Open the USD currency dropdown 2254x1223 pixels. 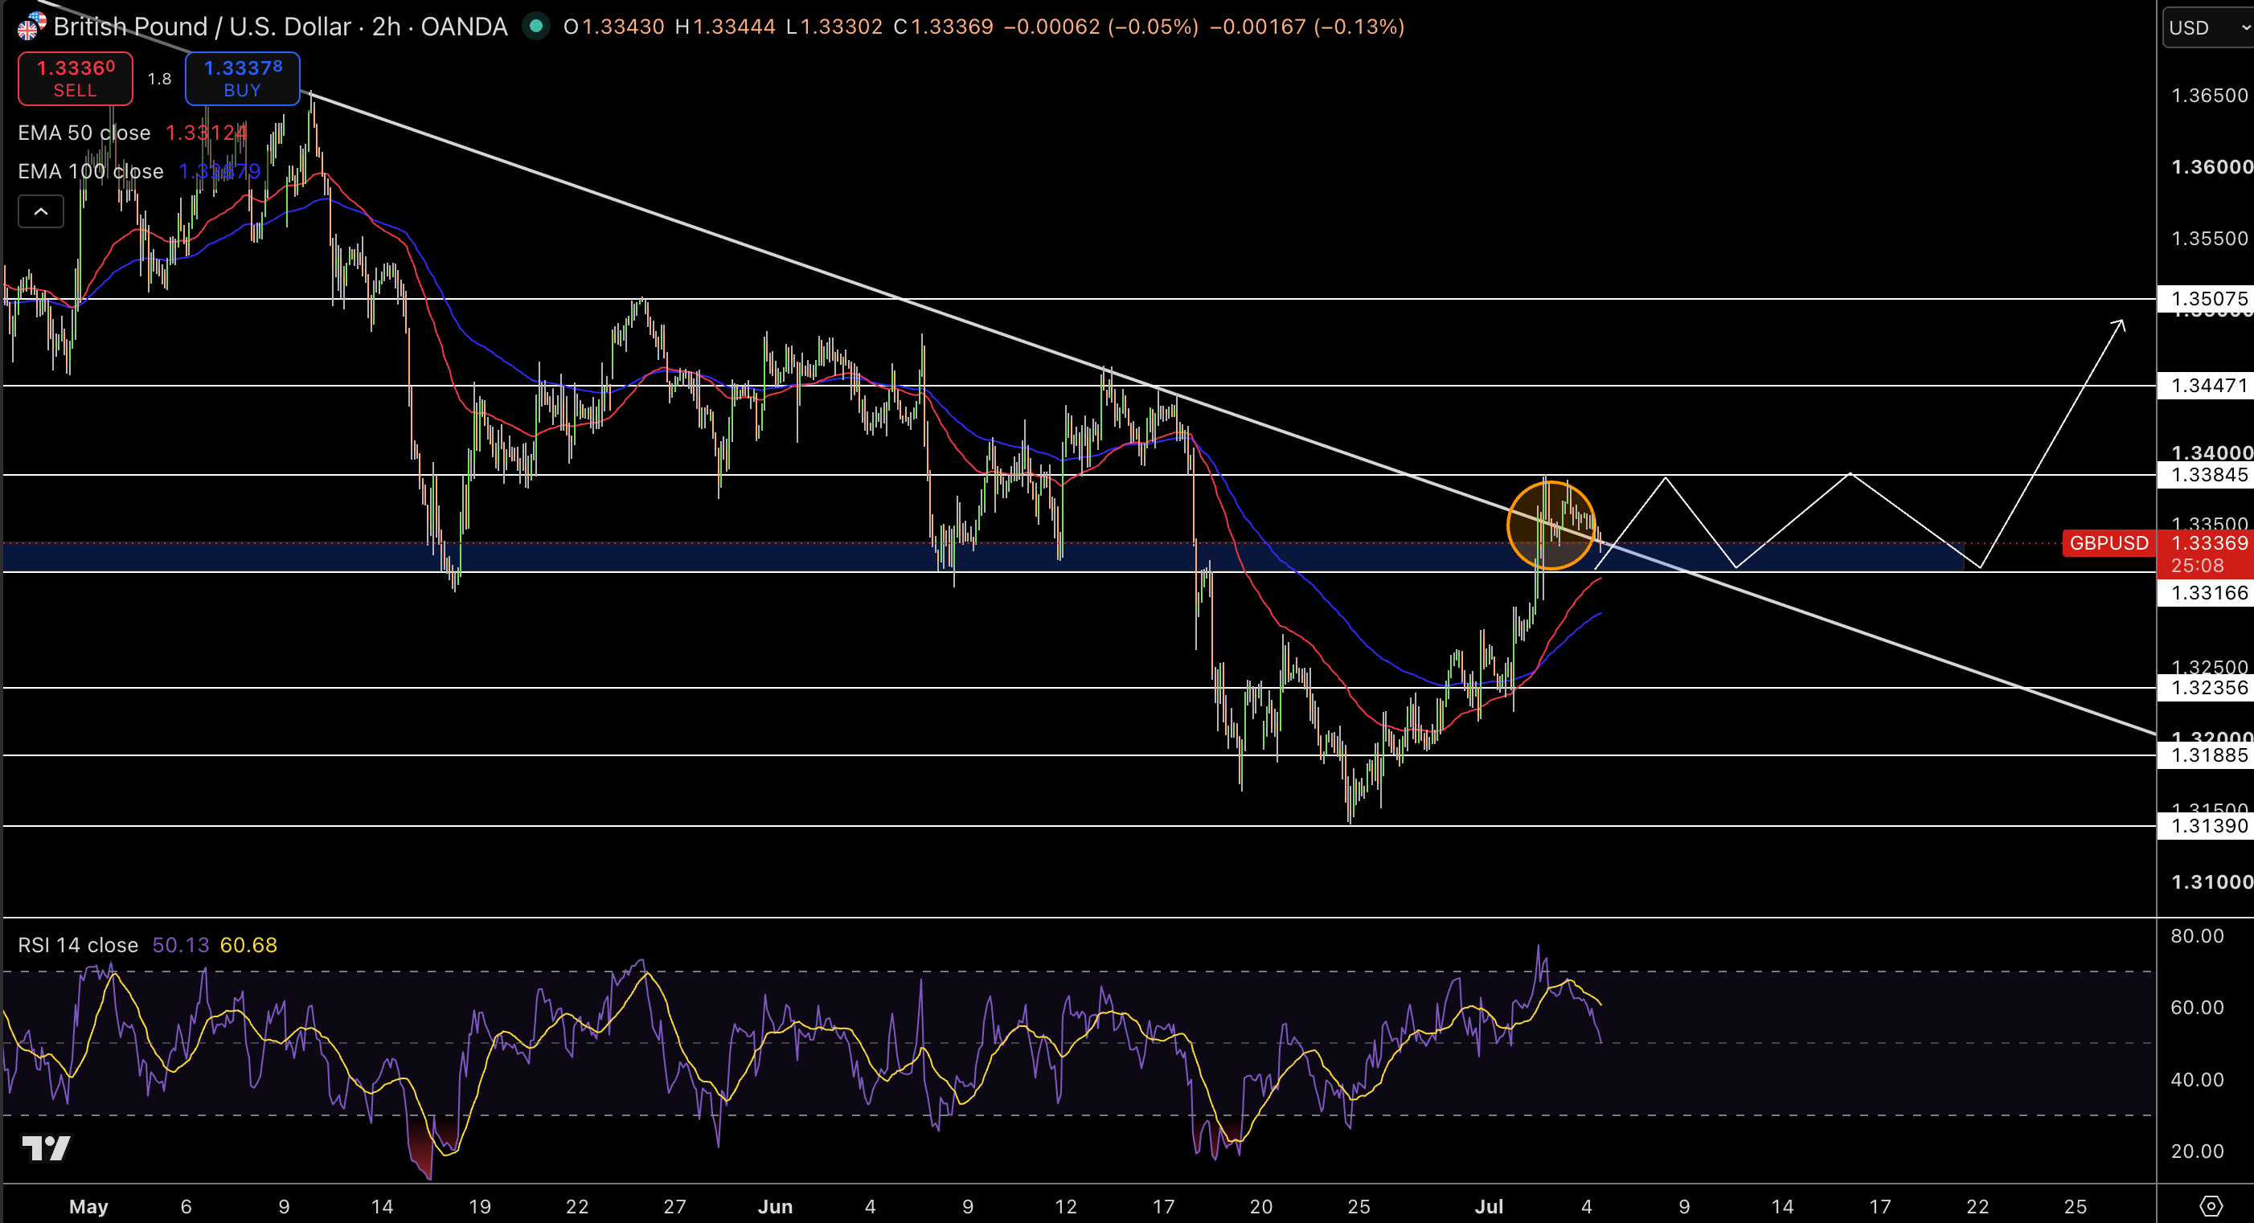pyautogui.click(x=2207, y=27)
